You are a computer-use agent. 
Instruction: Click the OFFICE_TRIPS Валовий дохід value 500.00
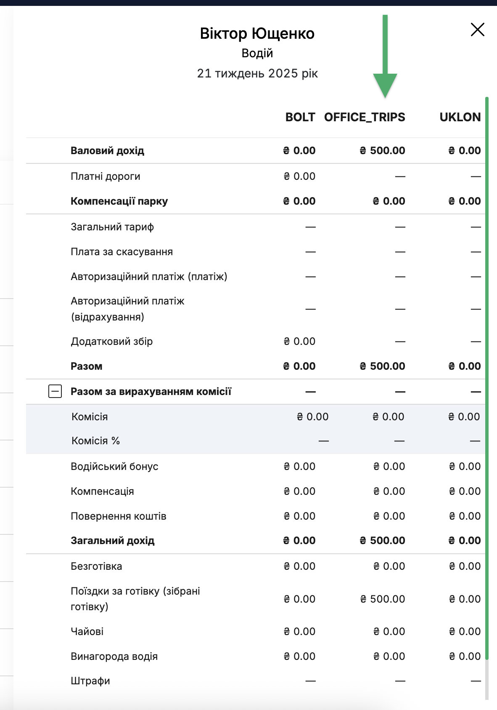point(382,151)
